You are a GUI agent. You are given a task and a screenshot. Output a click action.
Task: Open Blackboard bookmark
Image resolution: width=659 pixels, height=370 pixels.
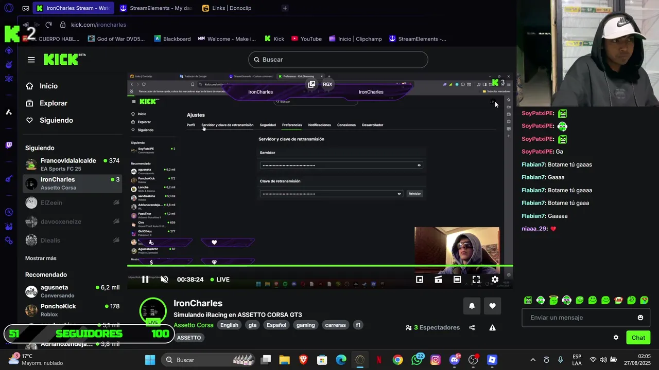point(172,39)
